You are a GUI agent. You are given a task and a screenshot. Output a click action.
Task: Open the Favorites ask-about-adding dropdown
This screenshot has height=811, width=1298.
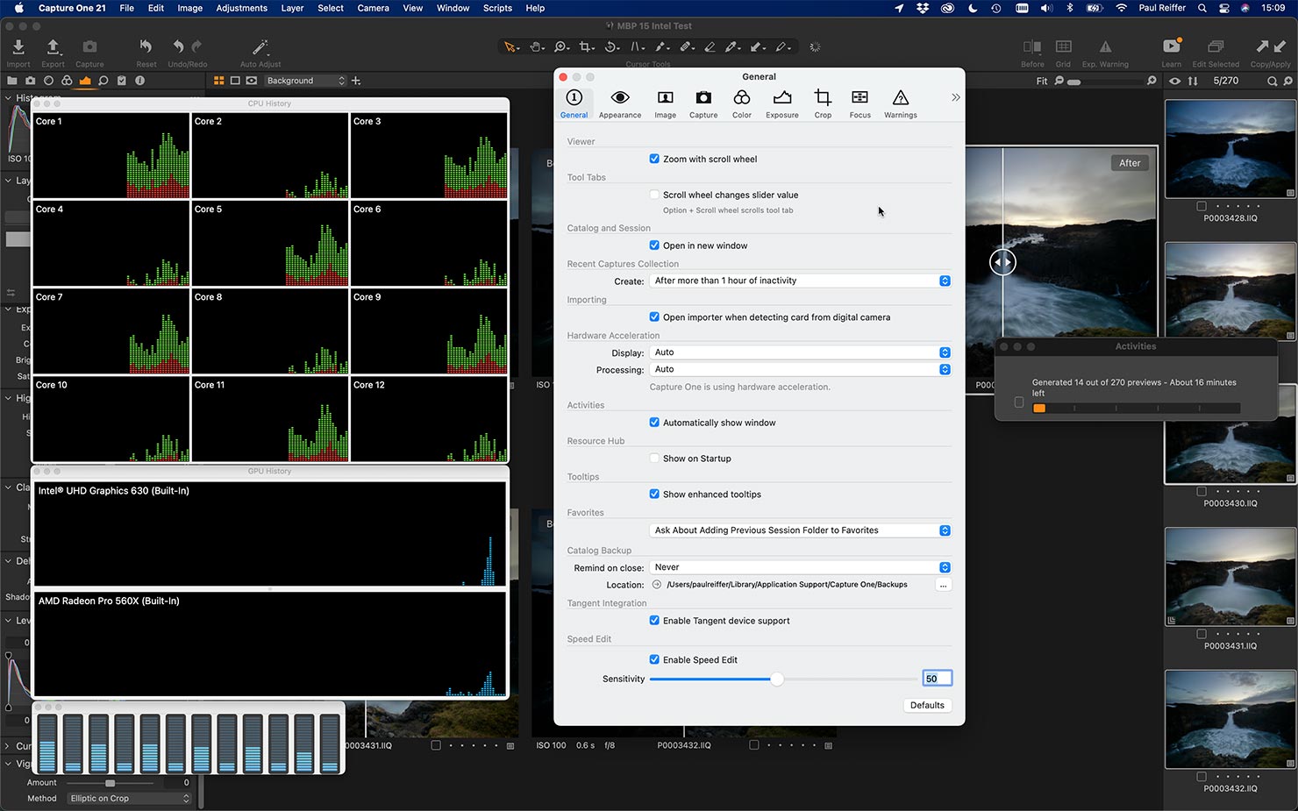pyautogui.click(x=800, y=530)
